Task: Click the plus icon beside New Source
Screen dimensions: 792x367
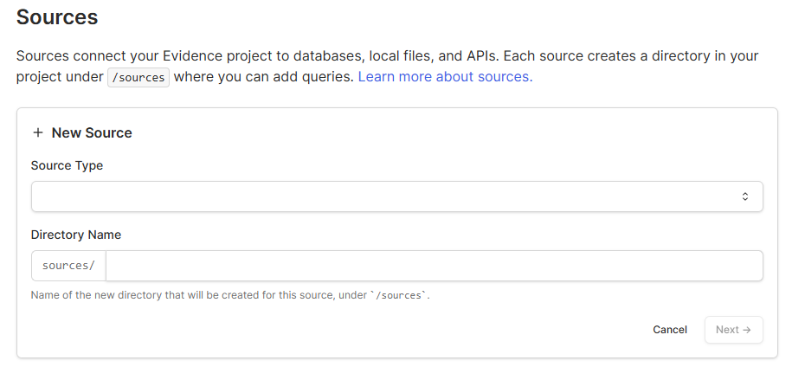Action: point(37,132)
